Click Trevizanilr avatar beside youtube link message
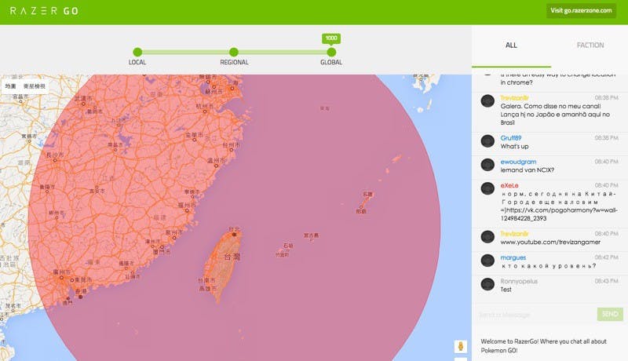 [487, 237]
